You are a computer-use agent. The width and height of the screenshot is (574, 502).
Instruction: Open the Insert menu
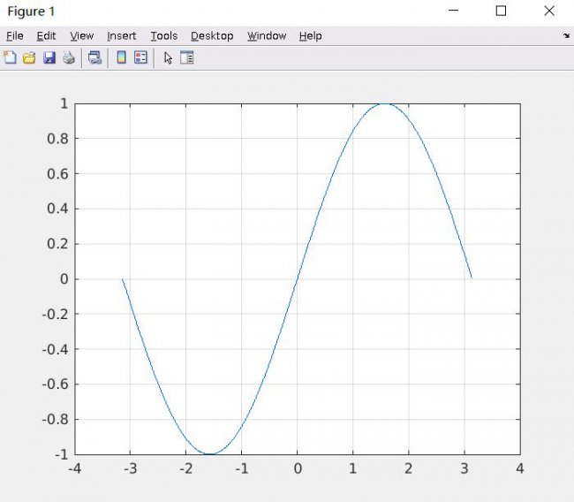(122, 36)
